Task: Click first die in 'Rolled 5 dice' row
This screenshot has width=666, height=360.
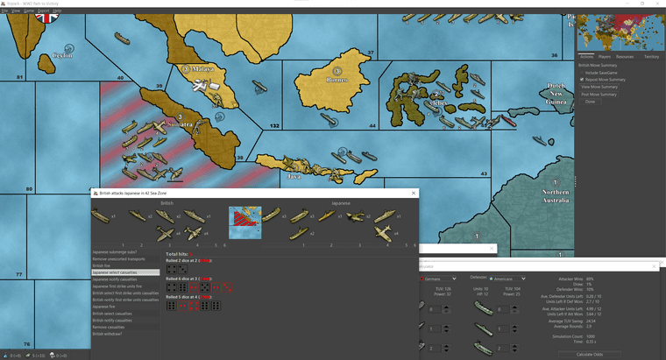Action: (171, 306)
